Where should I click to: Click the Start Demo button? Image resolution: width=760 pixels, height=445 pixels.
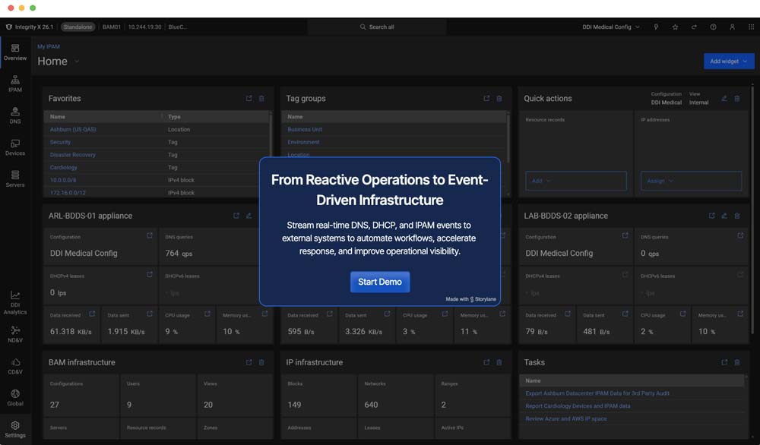[x=379, y=282]
